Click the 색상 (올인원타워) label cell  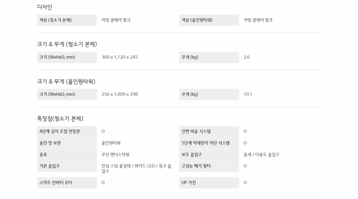click(x=209, y=20)
